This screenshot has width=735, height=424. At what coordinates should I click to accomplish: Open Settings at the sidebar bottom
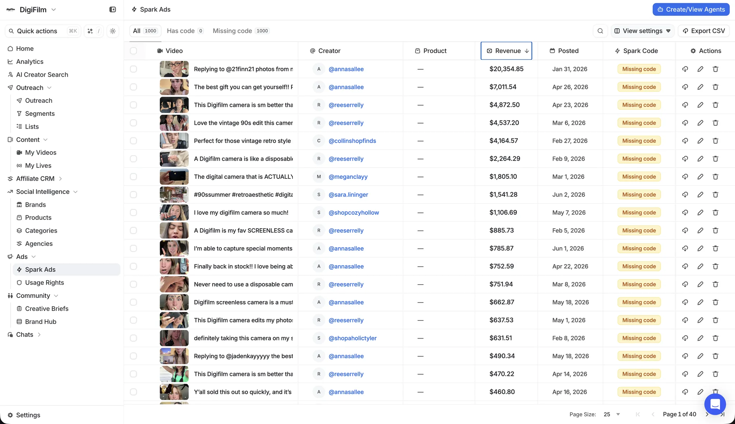(28, 415)
